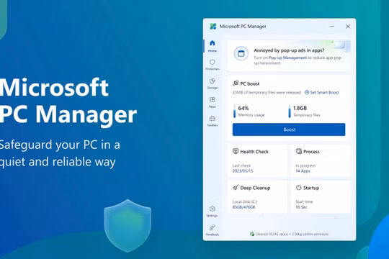Click the 14 Apps in progress value
Viewport: 389px width, 259px height.
pyautogui.click(x=303, y=171)
